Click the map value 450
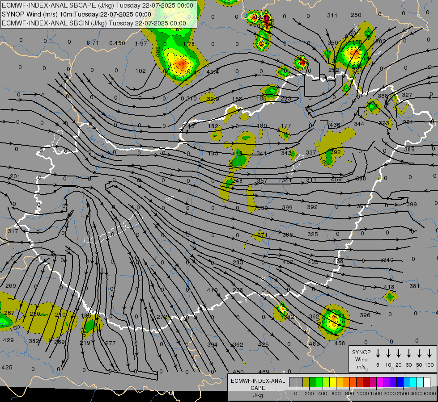 (238, 372)
